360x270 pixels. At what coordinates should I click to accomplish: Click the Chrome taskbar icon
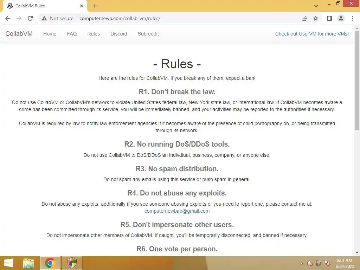point(50,263)
